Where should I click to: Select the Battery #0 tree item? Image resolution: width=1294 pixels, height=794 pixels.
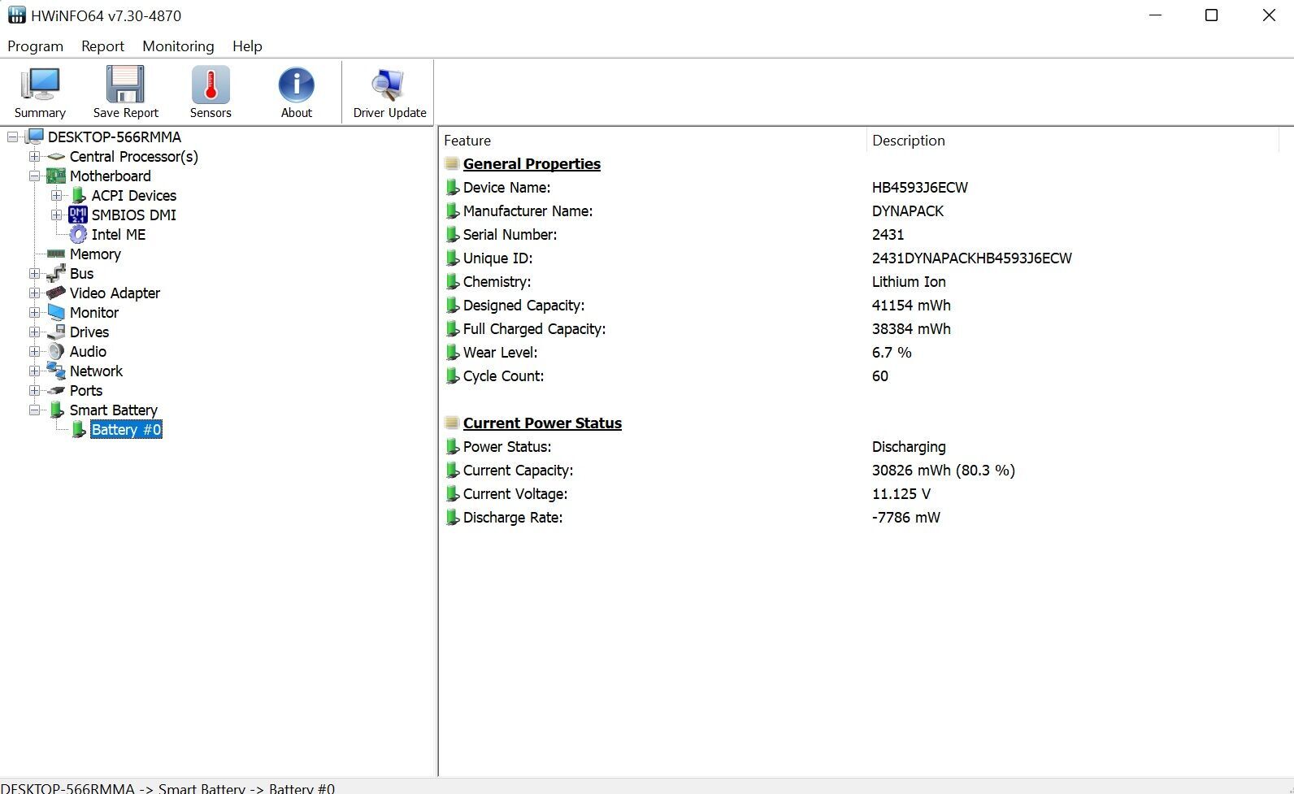127,430
